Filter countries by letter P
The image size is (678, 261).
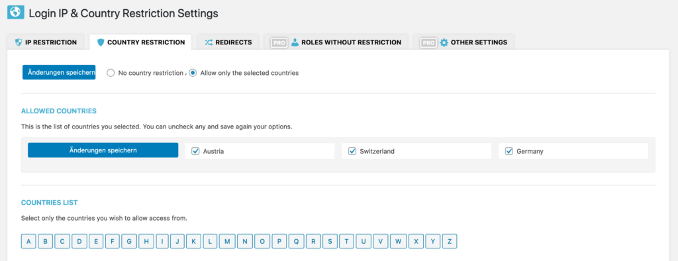point(279,242)
